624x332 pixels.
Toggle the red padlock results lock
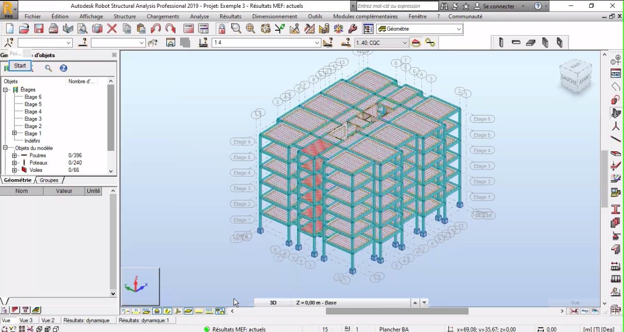tap(221, 28)
